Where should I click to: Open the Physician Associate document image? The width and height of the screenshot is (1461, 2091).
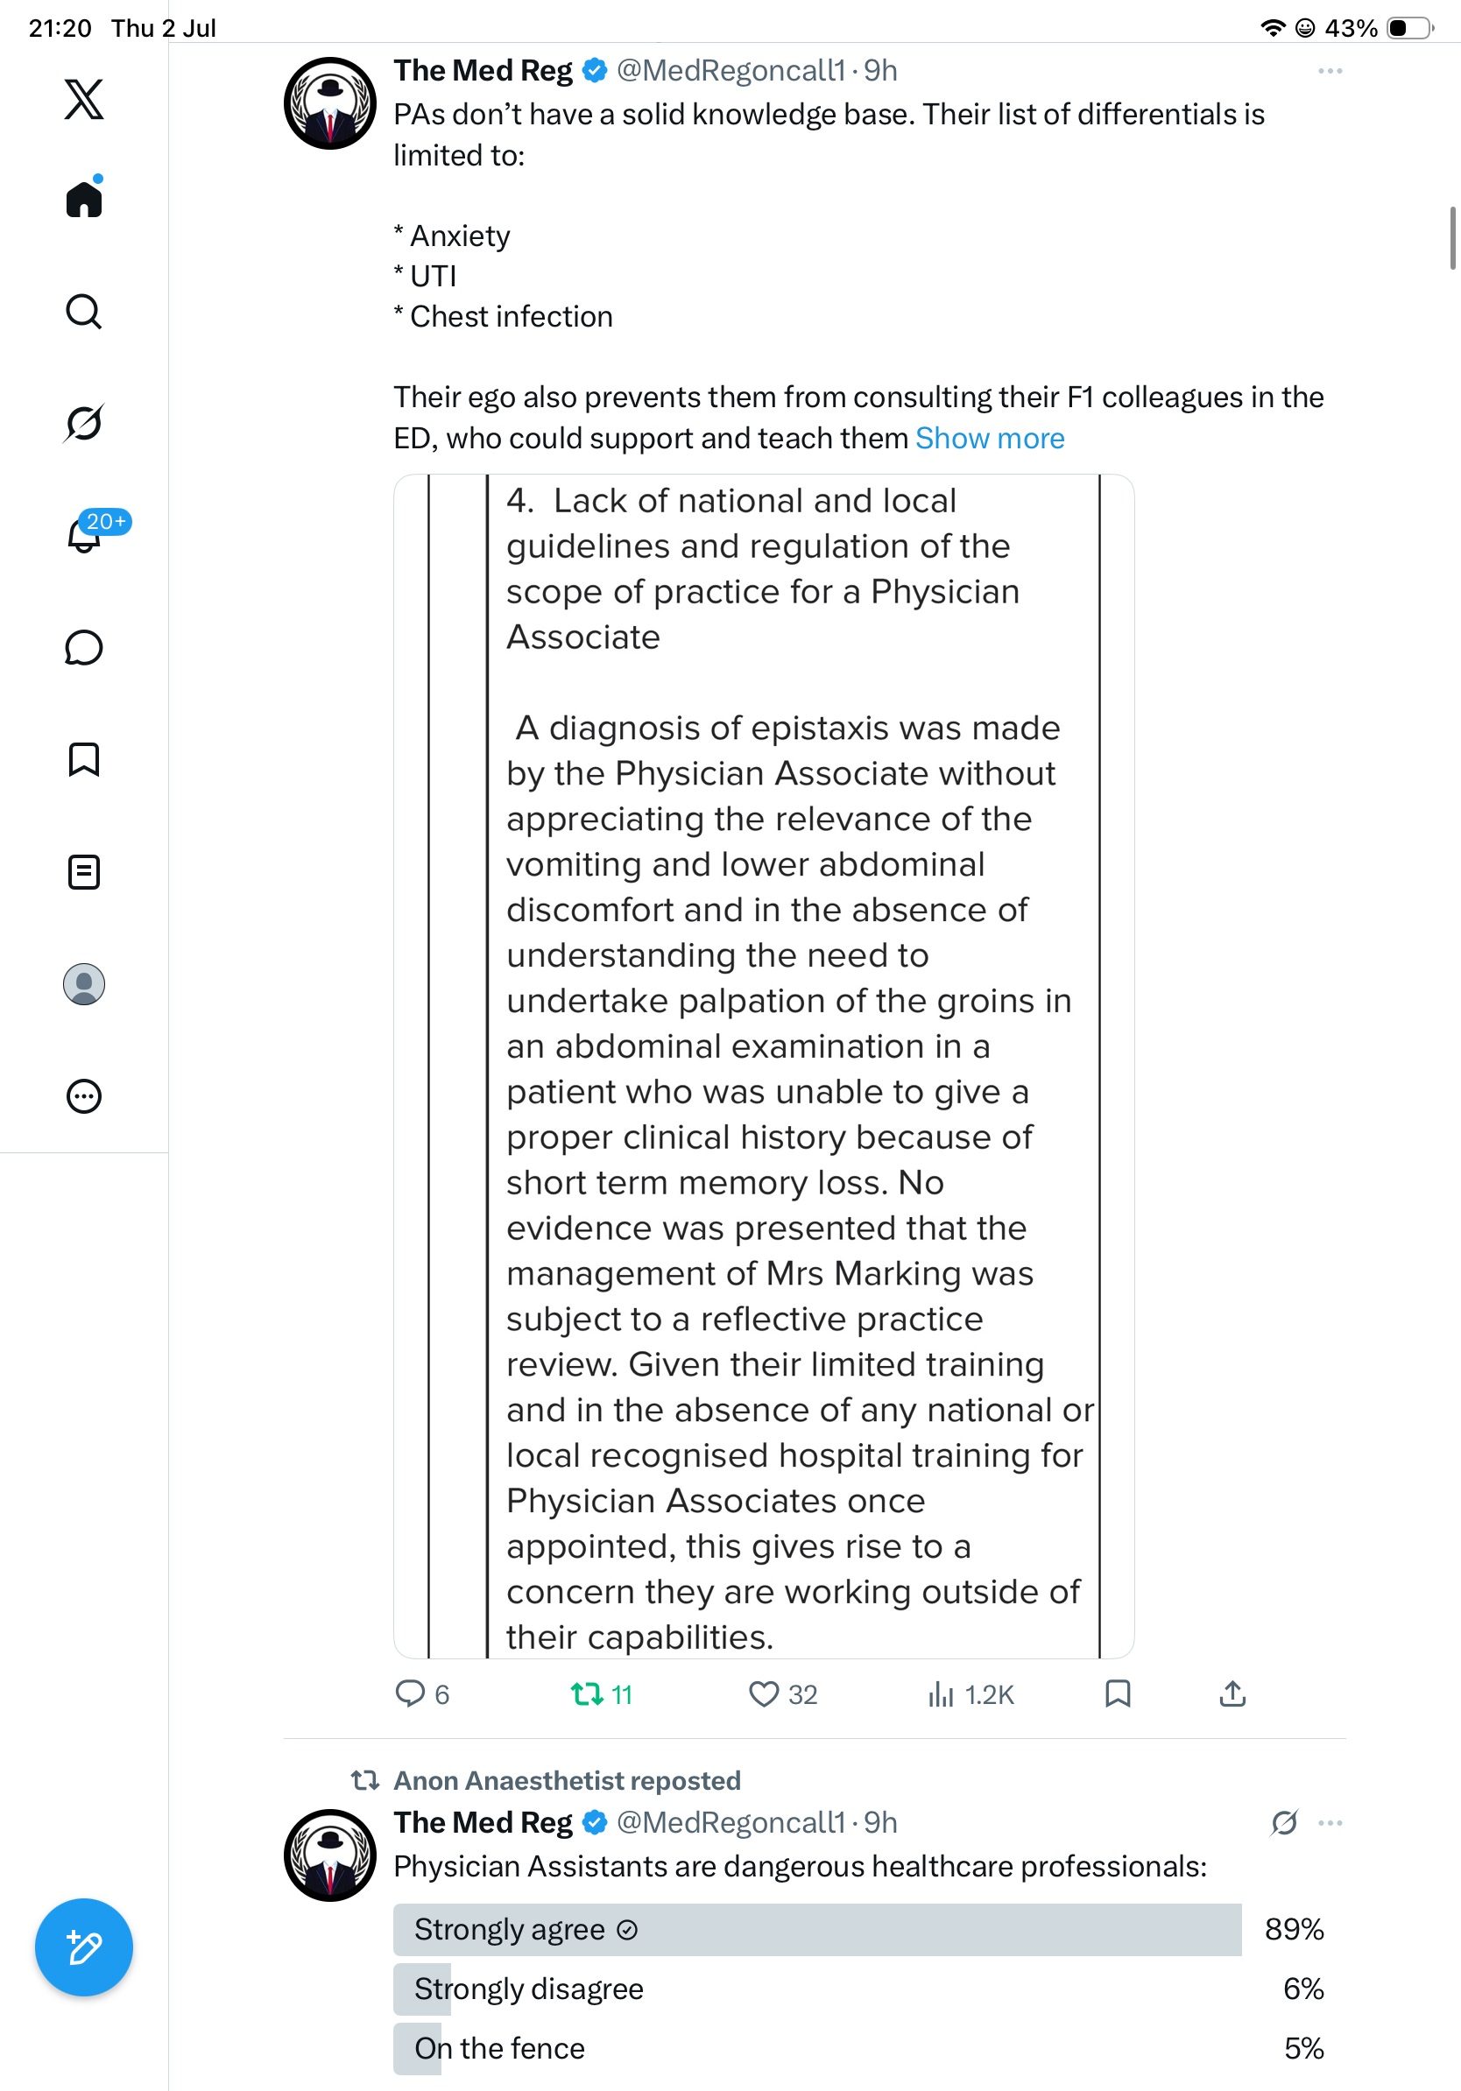(x=763, y=1066)
